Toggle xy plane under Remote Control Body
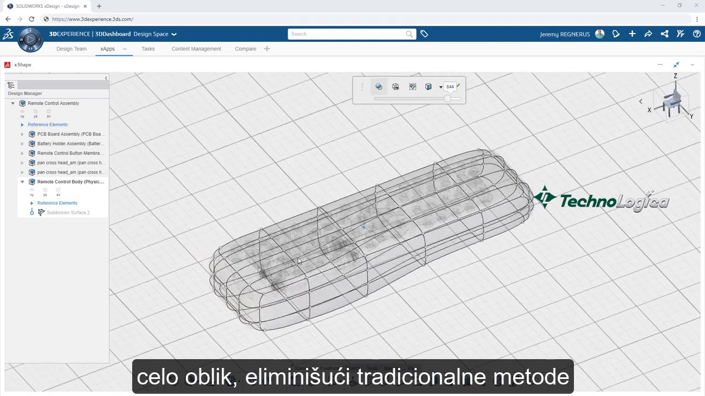This screenshot has height=396, width=705. (31, 191)
